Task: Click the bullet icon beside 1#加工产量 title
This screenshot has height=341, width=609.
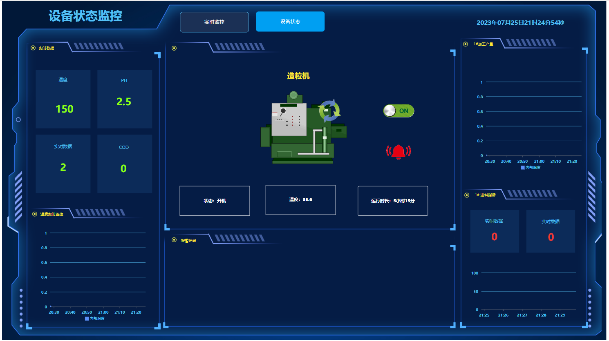Action: [466, 44]
